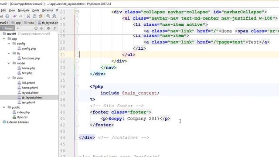Click the Paste clipboard icon
Viewport: 279px width, 157px height.
41,17
